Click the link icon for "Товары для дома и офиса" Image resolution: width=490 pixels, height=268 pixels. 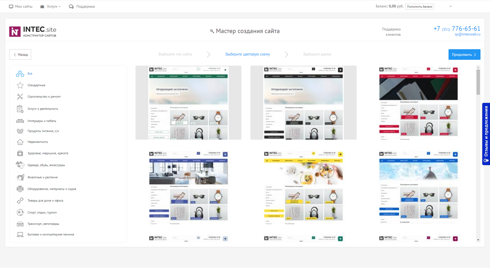tap(20, 200)
